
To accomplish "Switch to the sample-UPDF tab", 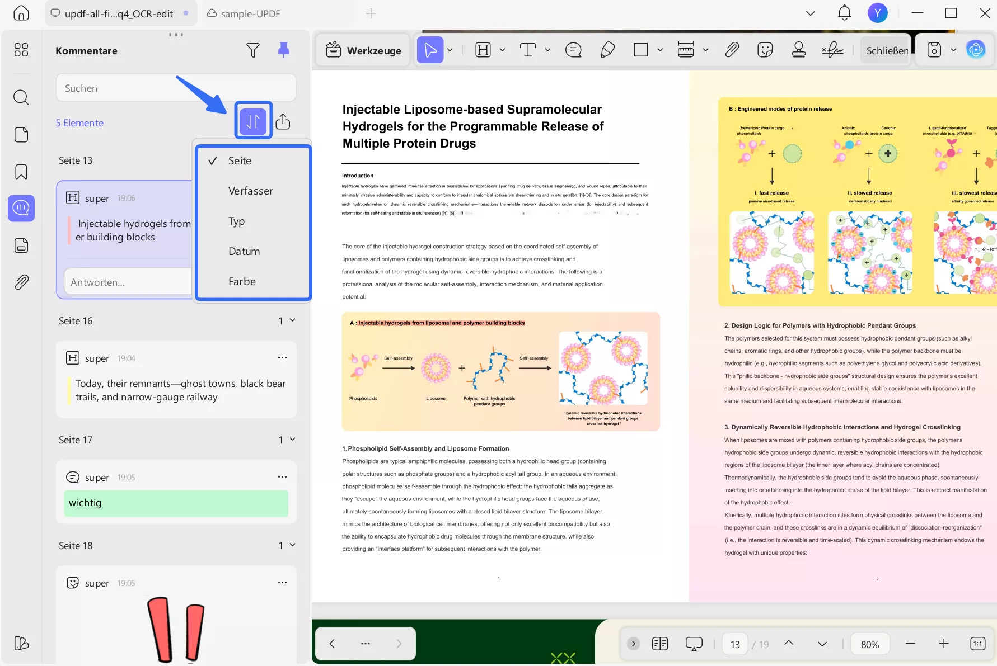I will (250, 13).
